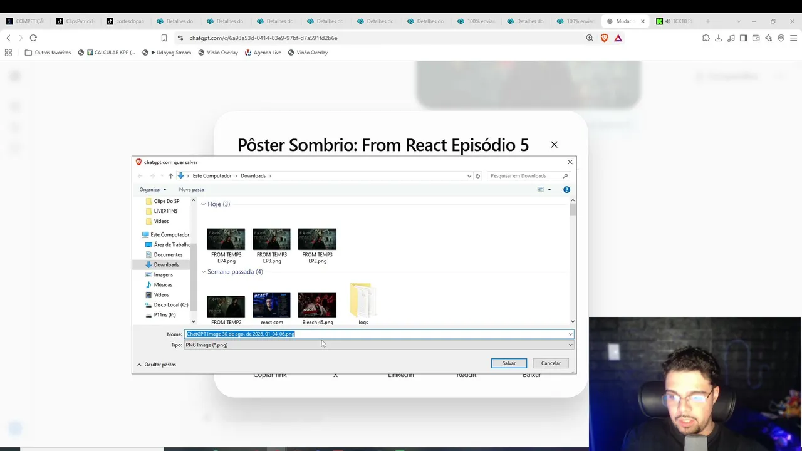Screen dimensions: 802x451
Task: Click Este Computador in the address breadcrumb
Action: coord(212,175)
